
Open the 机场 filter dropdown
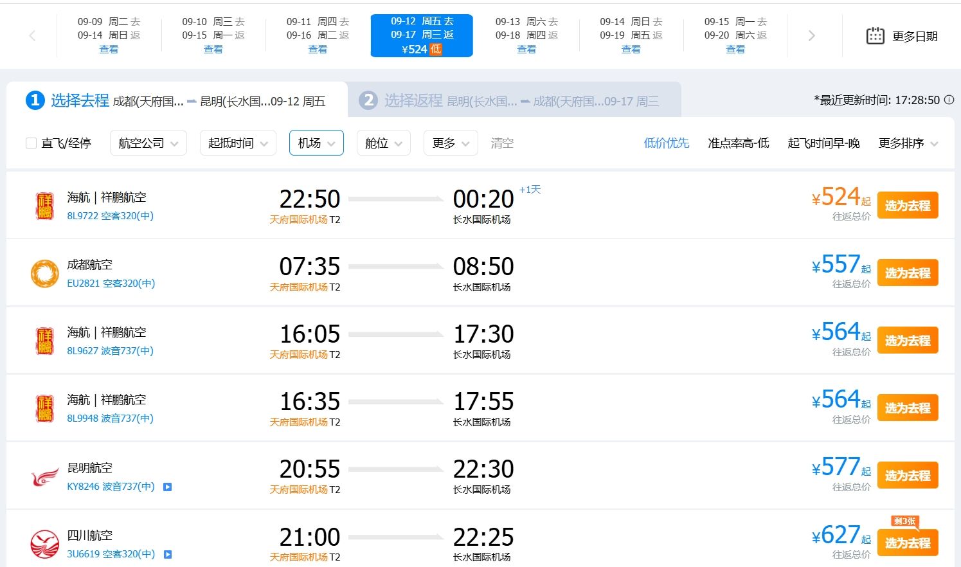316,143
